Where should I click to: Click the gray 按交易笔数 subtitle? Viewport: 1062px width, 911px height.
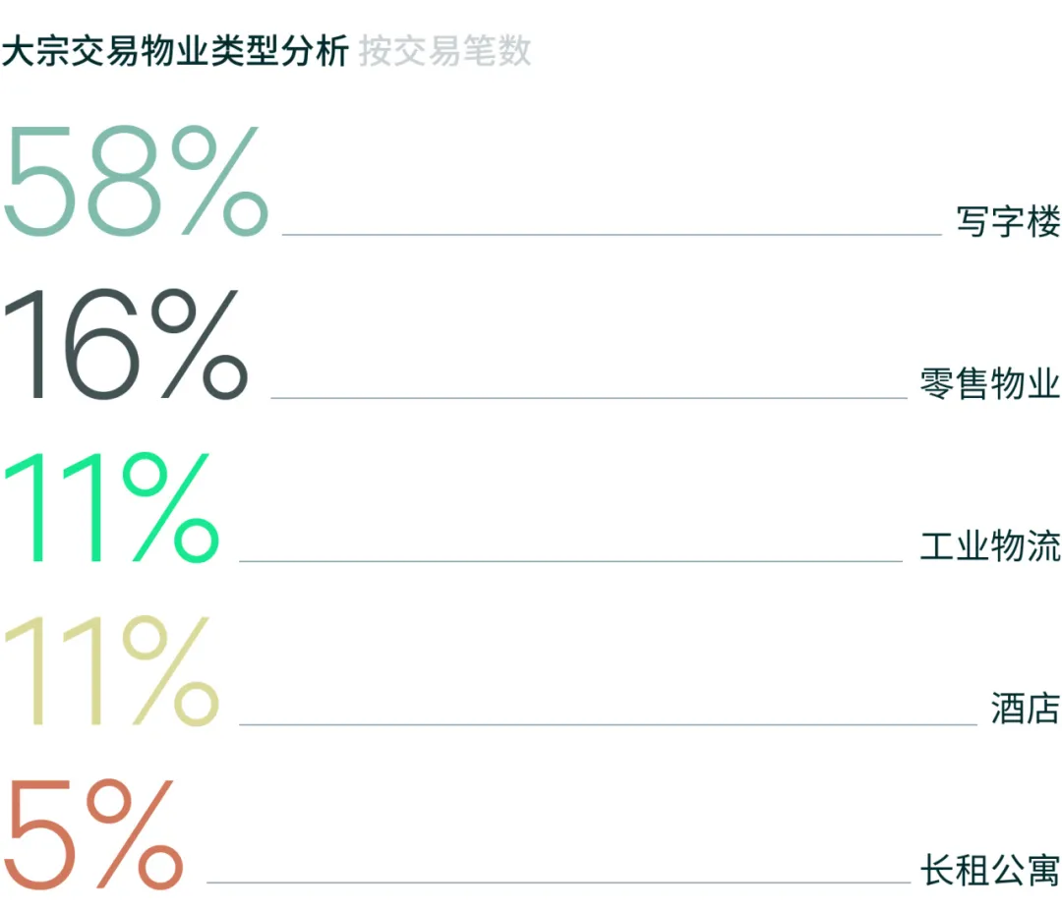coord(445,51)
